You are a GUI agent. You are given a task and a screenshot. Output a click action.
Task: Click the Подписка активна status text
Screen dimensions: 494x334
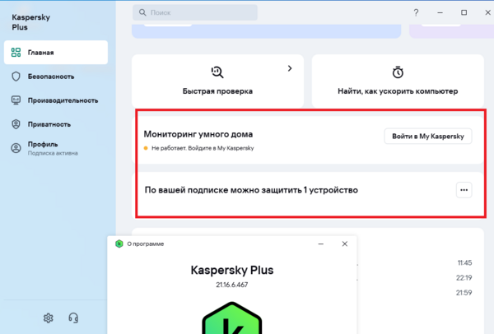pyautogui.click(x=53, y=153)
